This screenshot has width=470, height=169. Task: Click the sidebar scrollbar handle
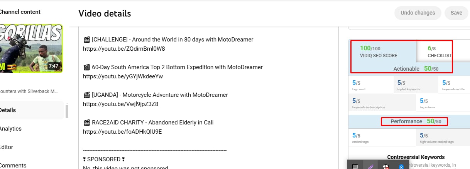coord(67,111)
